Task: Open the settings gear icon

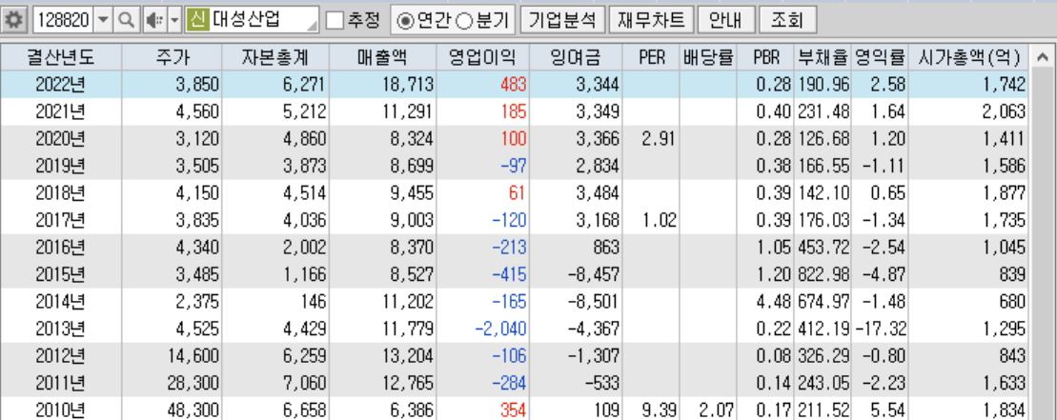Action: pyautogui.click(x=13, y=20)
